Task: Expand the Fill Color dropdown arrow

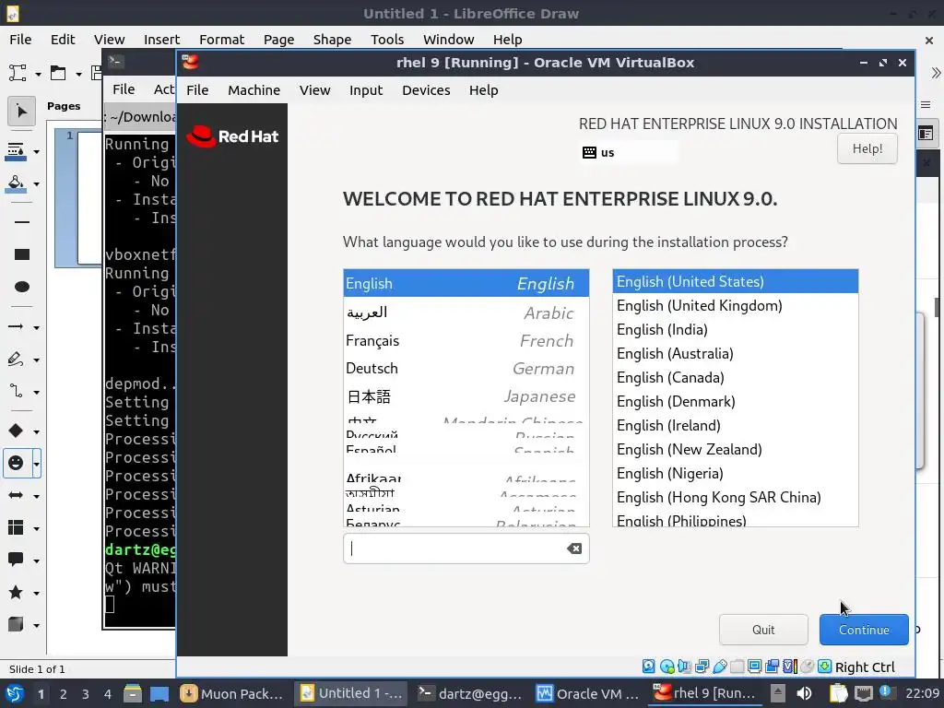Action: pos(36,184)
